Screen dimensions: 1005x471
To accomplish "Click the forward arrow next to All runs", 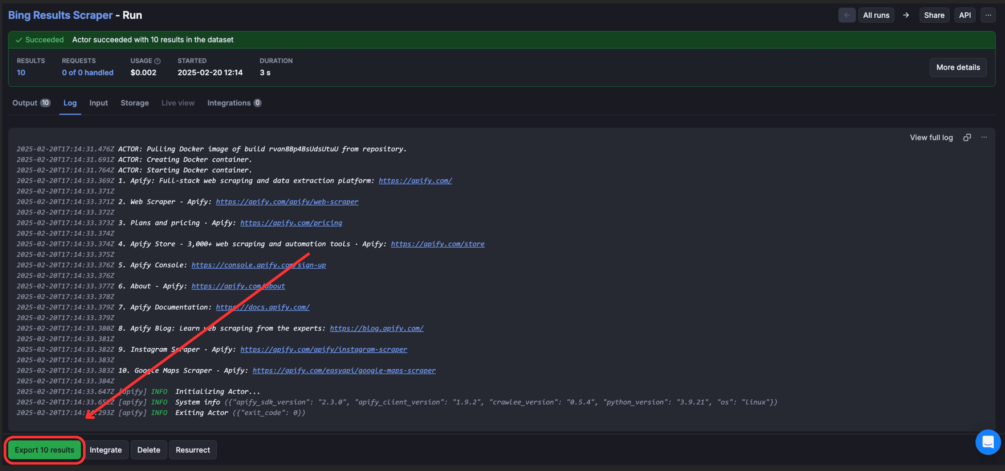I will (906, 15).
